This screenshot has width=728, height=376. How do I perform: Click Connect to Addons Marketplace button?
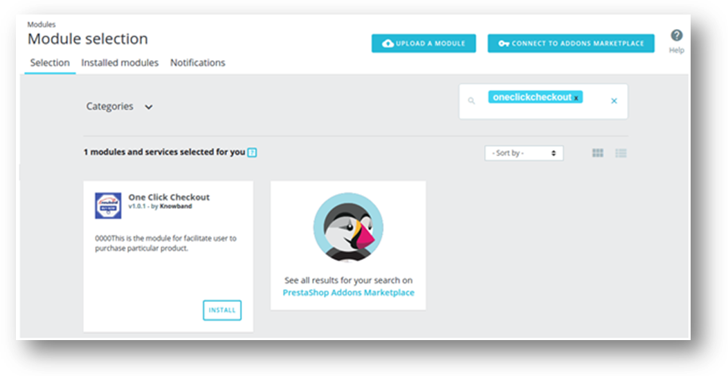tap(571, 43)
